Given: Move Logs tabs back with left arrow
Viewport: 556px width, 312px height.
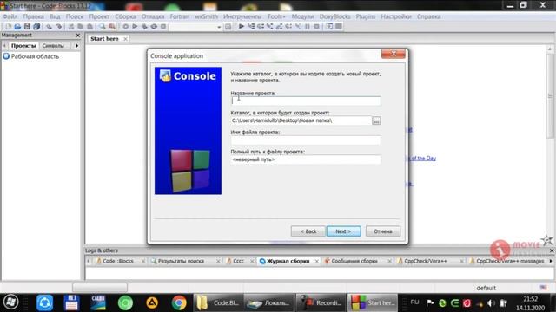Looking at the screenshot, I should tap(89, 261).
